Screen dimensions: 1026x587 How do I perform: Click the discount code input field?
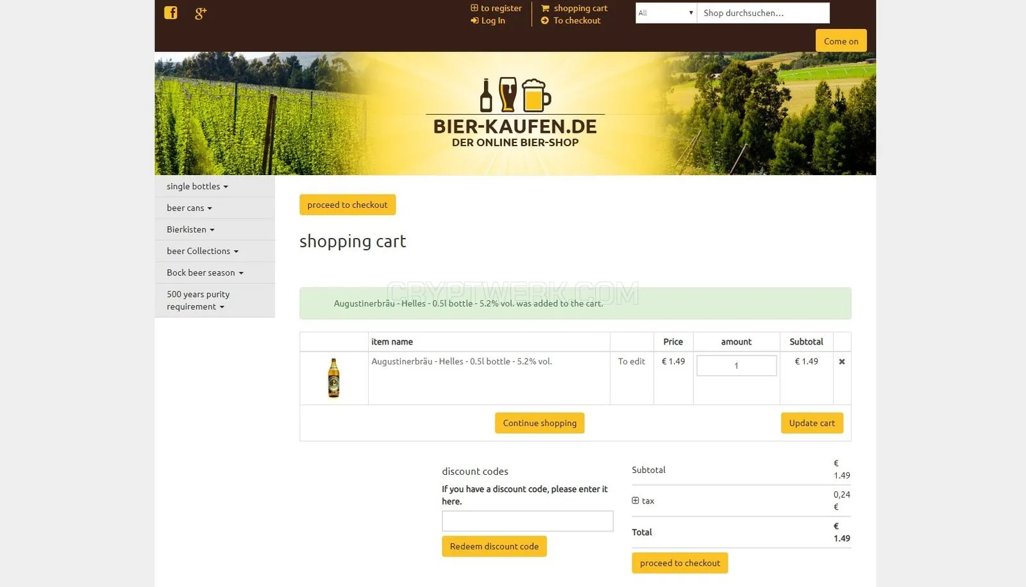(x=528, y=521)
